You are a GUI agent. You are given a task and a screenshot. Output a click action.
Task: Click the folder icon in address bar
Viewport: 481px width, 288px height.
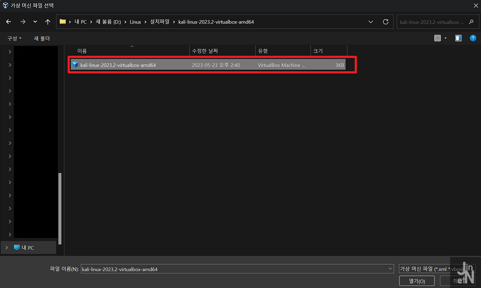pos(63,22)
